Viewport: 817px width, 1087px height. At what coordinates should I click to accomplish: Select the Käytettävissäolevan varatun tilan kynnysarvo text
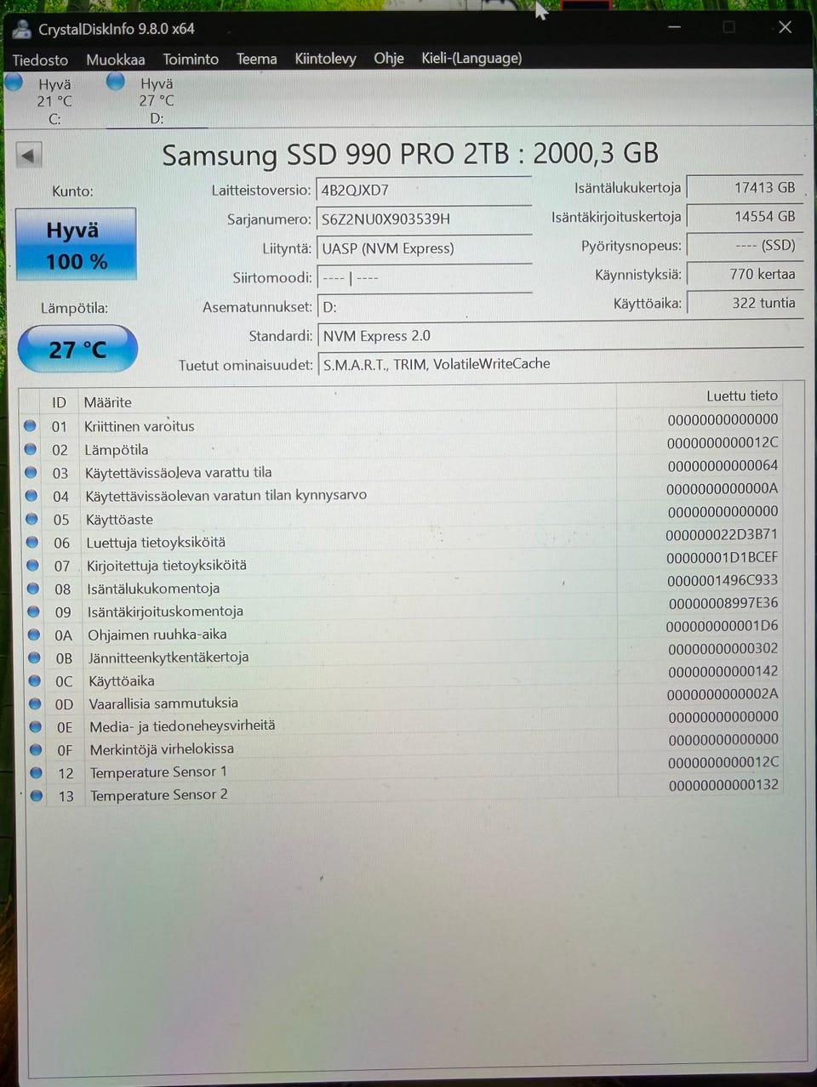tap(226, 495)
